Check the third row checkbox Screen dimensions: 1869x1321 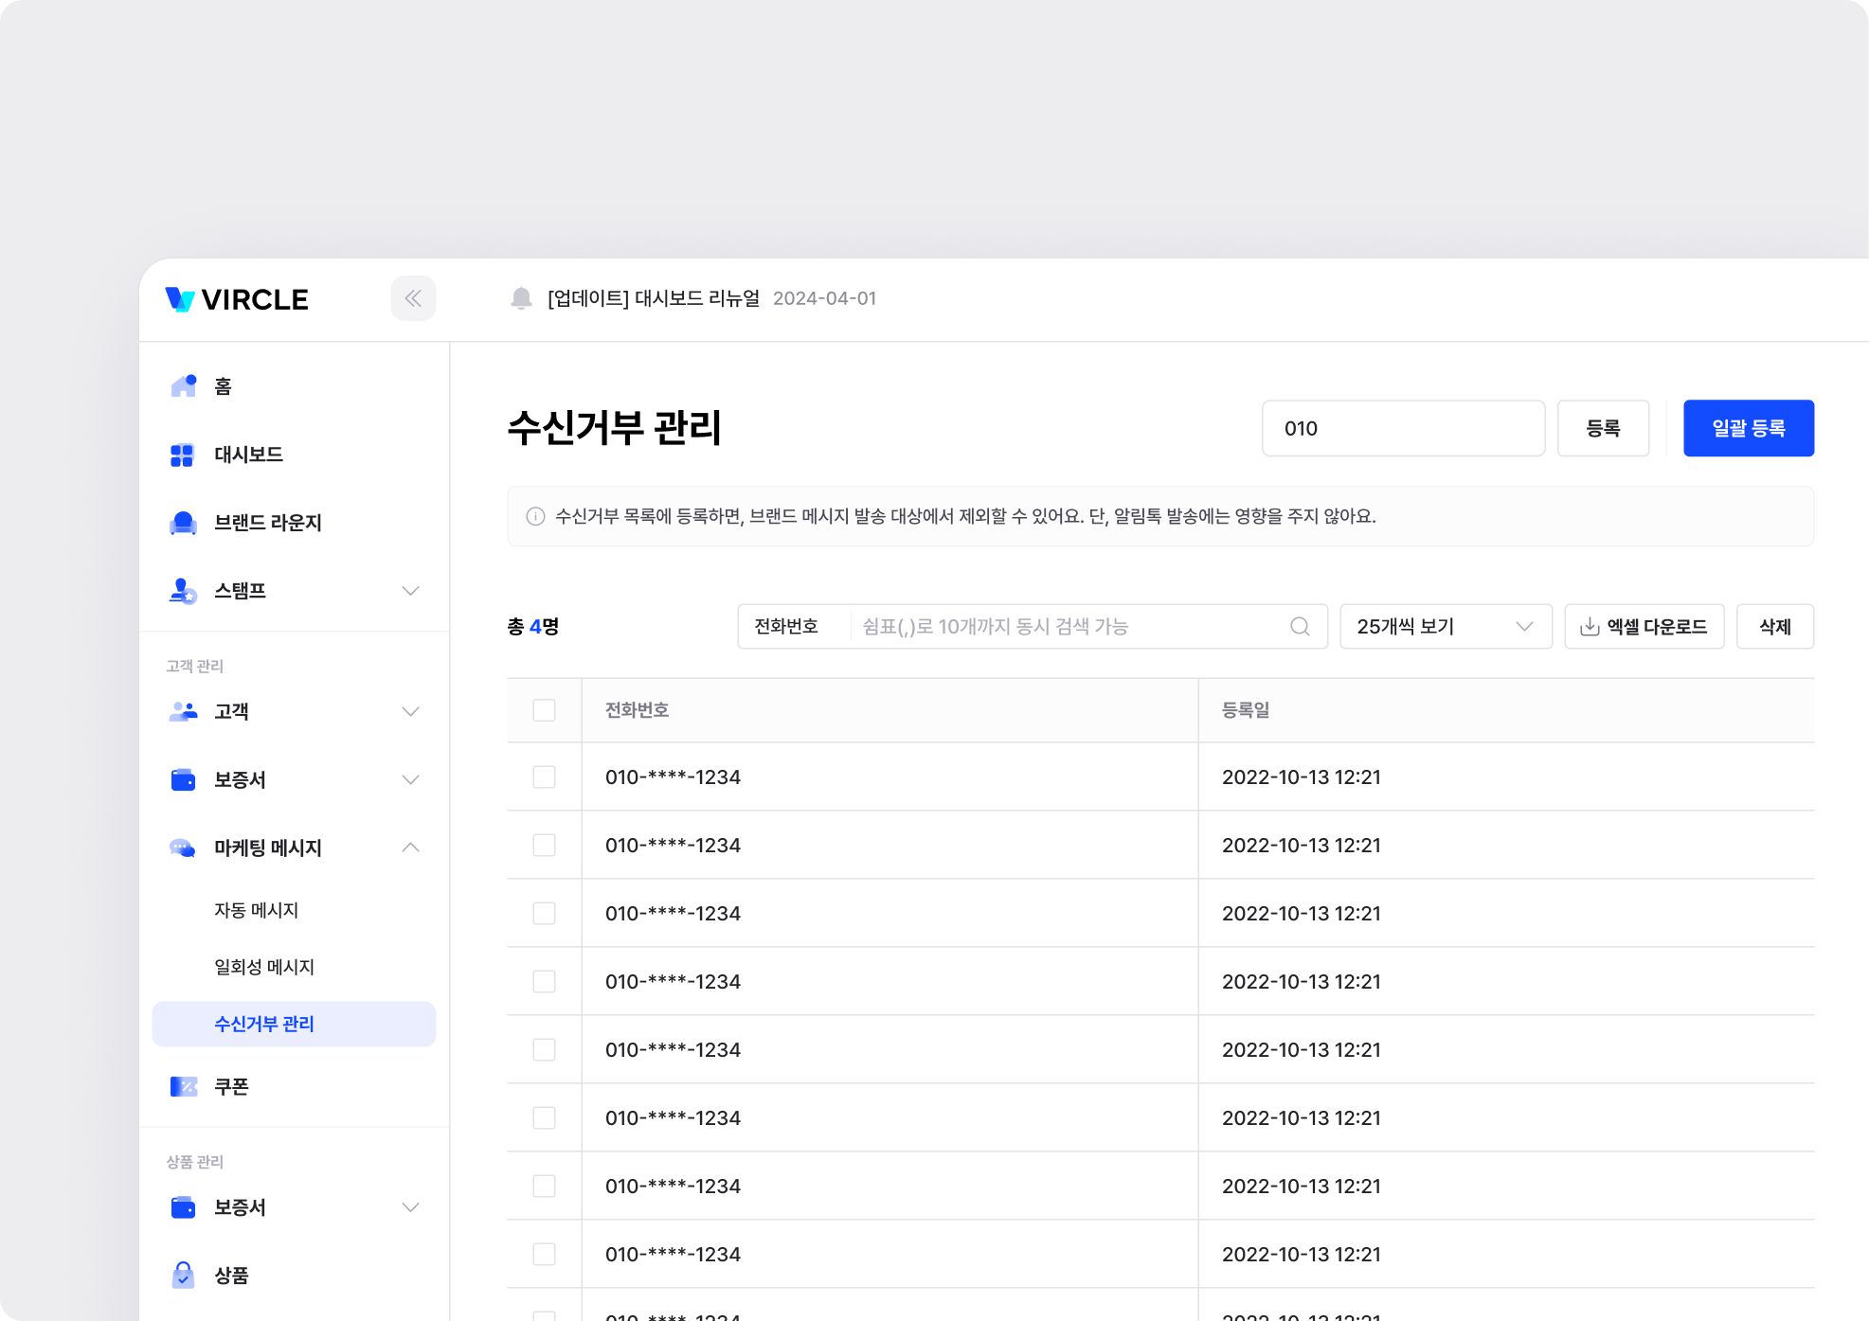544,914
